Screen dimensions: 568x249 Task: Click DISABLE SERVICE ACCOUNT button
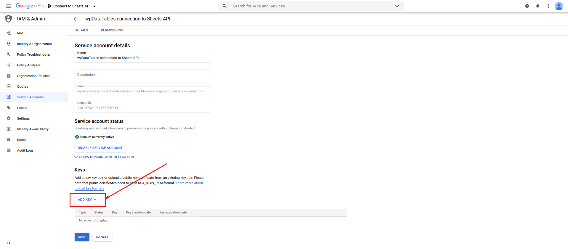click(100, 148)
